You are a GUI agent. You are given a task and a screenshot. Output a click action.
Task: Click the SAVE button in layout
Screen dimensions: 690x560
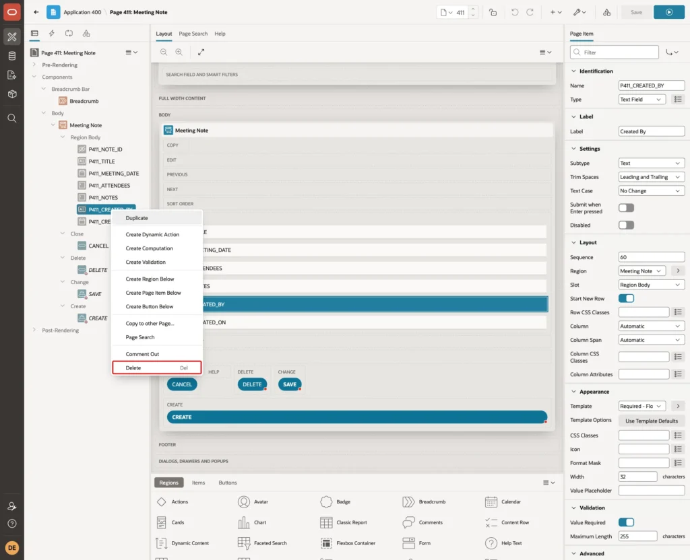click(x=290, y=384)
